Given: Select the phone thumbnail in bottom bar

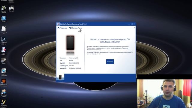Looking at the screenshot, I should point(60,77).
